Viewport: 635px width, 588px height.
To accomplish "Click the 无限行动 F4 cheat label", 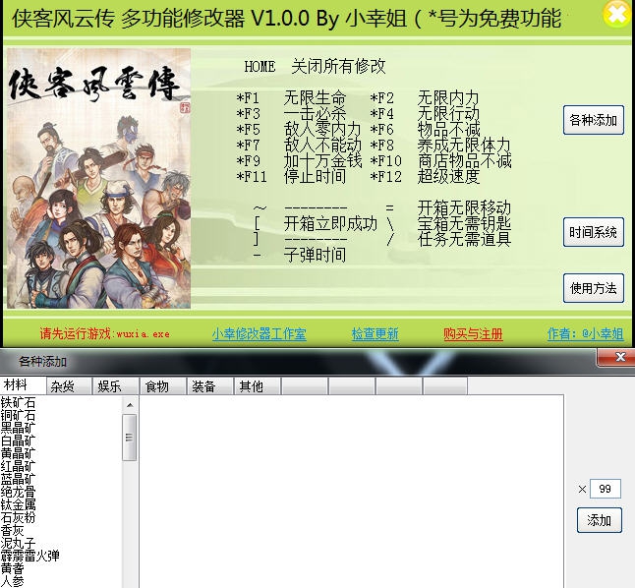I will [x=448, y=114].
